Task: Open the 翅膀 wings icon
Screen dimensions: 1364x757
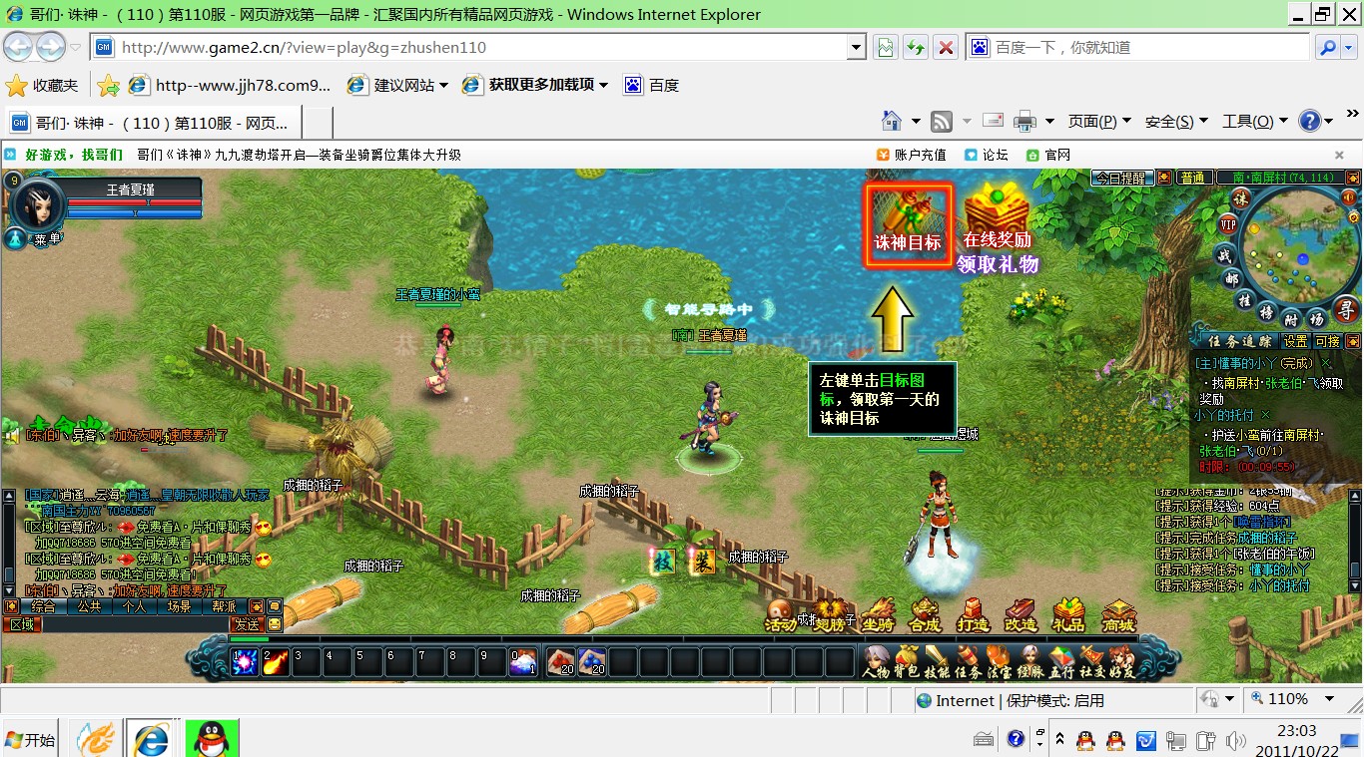Action: pos(830,615)
